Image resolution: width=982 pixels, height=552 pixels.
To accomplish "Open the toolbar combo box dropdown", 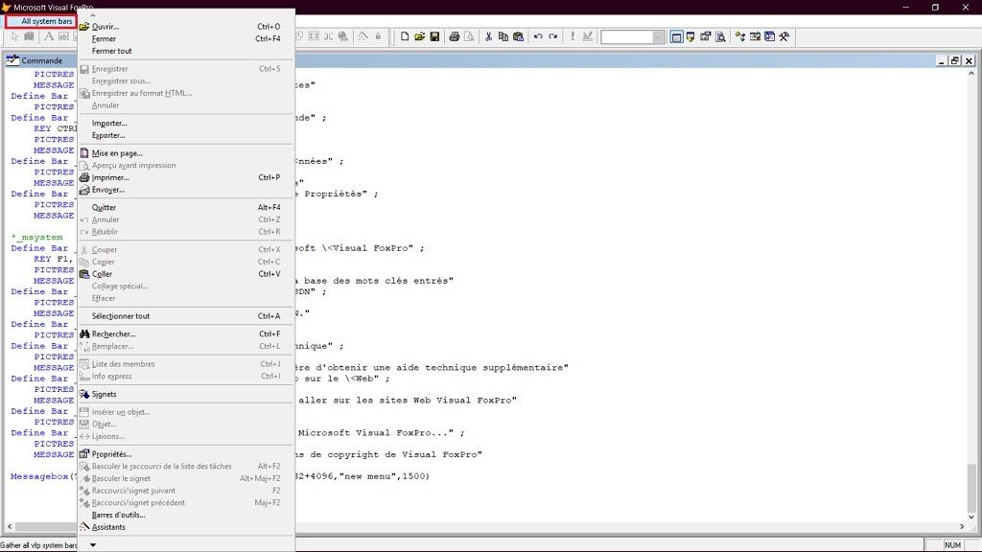I will [656, 36].
